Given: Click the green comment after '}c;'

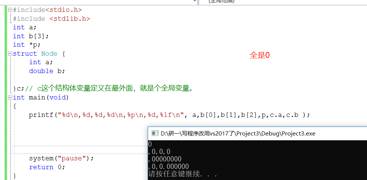Looking at the screenshot, I should pos(109,89).
